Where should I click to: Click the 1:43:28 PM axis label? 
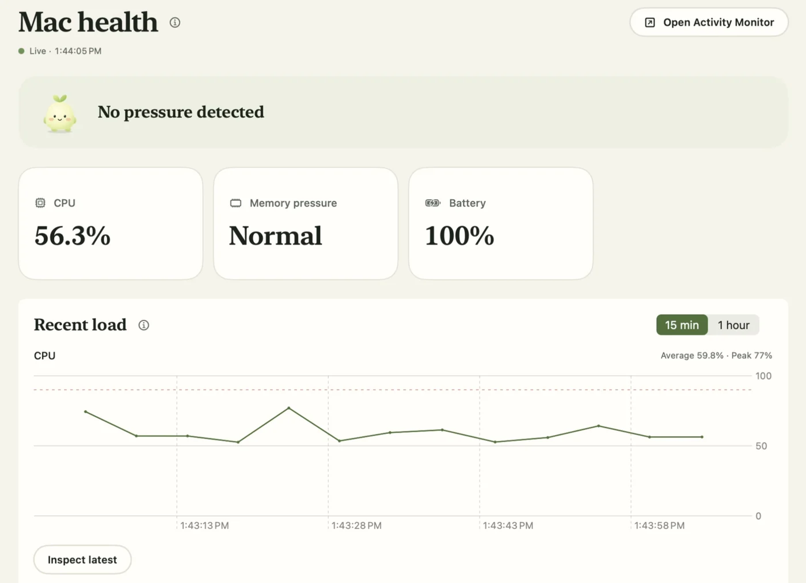click(356, 525)
